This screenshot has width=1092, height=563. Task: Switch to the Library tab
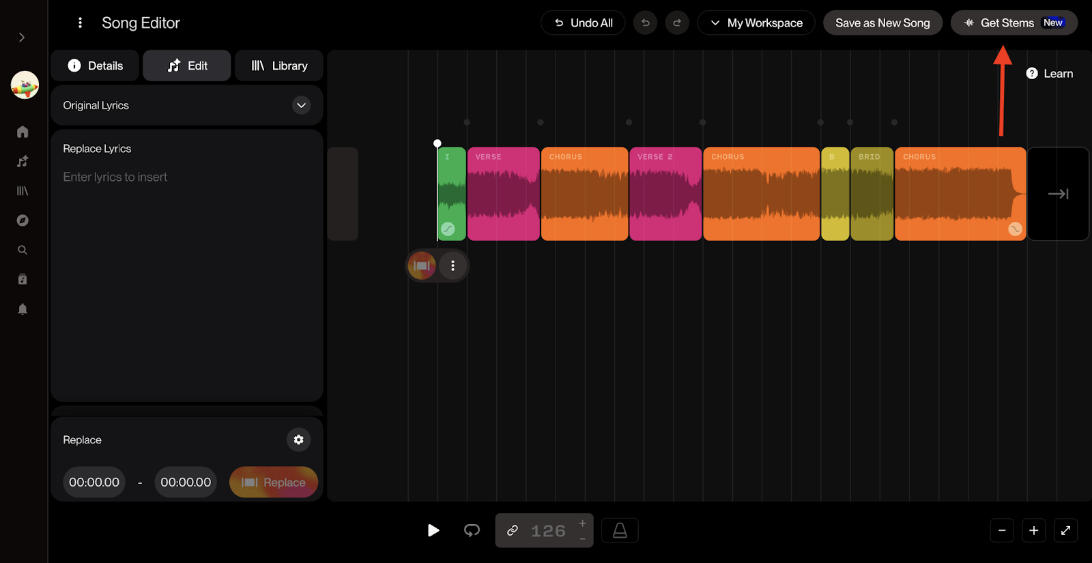pyautogui.click(x=279, y=66)
